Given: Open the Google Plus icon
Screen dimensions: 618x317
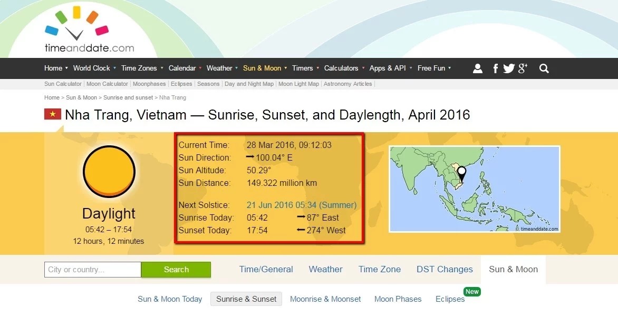Looking at the screenshot, I should click(523, 68).
